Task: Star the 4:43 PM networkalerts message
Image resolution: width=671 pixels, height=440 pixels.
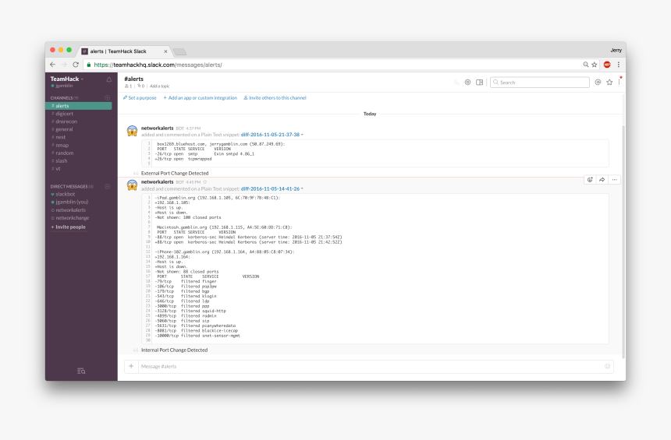Action: click(x=205, y=182)
